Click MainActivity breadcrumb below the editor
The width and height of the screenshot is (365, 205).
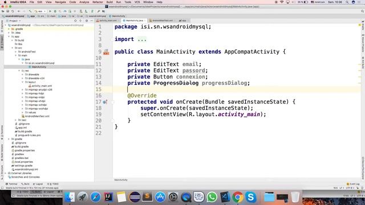(x=121, y=180)
